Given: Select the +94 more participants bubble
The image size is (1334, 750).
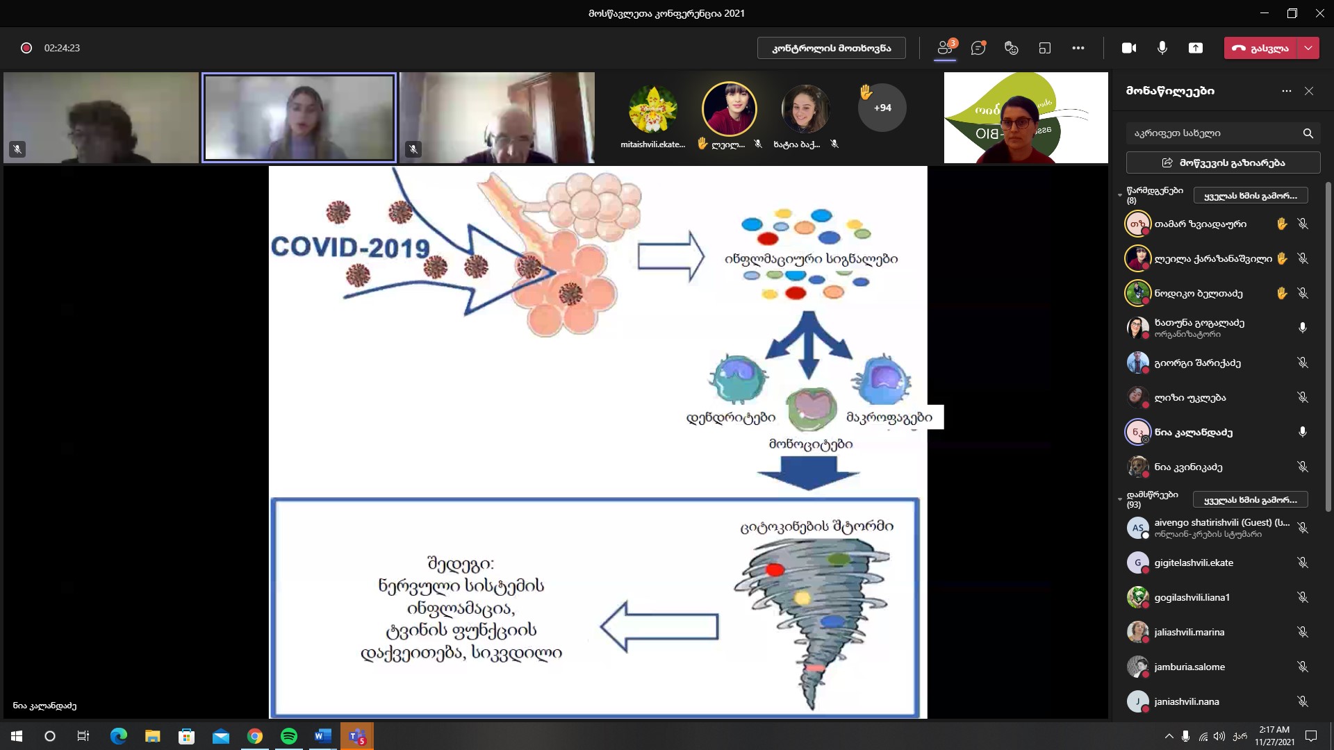Looking at the screenshot, I should [x=882, y=108].
